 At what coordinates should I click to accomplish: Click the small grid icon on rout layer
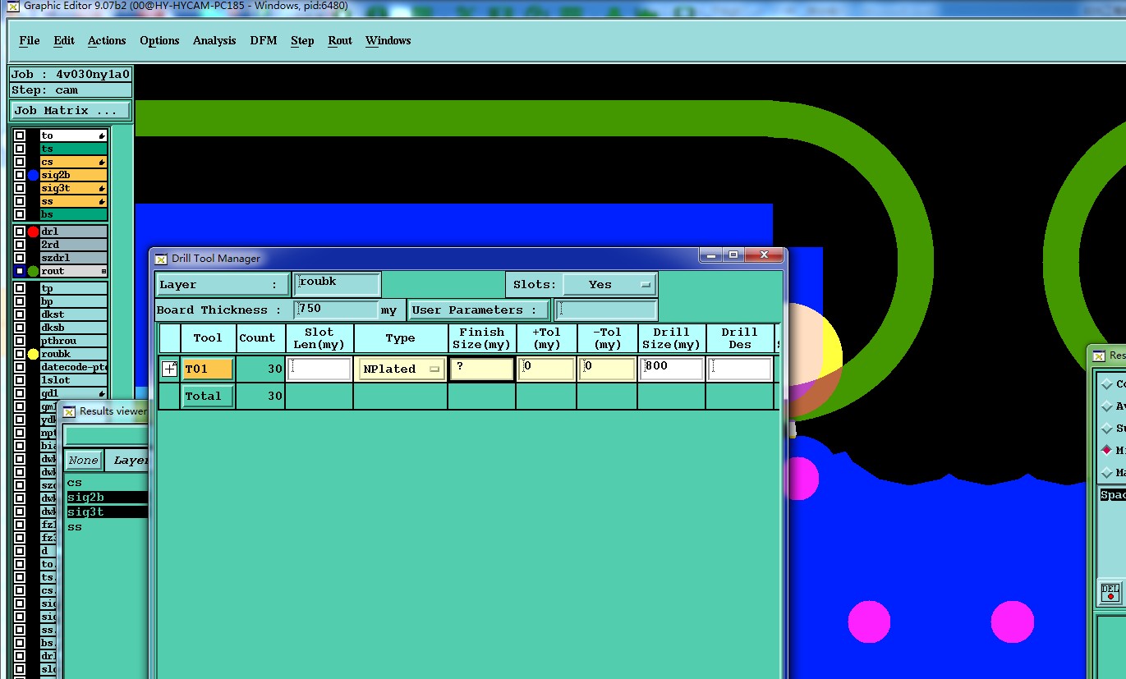[x=103, y=271]
